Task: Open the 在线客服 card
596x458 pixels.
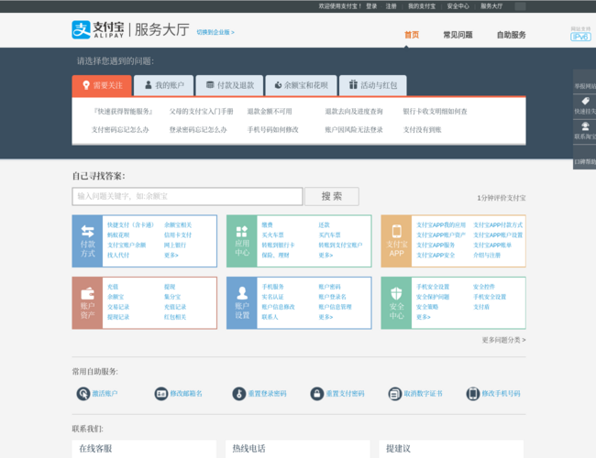Action: 144,449
